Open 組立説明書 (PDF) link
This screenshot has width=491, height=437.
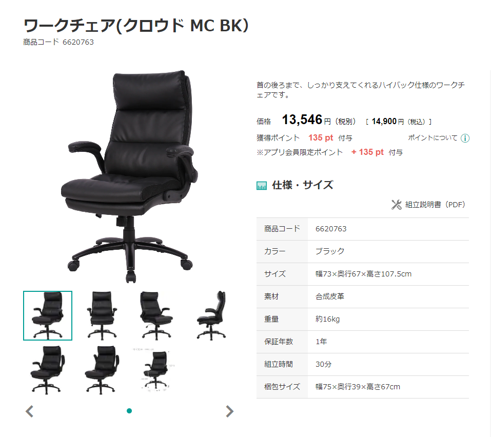[x=435, y=205]
